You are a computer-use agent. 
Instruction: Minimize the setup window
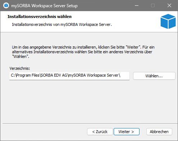coord(137,5)
